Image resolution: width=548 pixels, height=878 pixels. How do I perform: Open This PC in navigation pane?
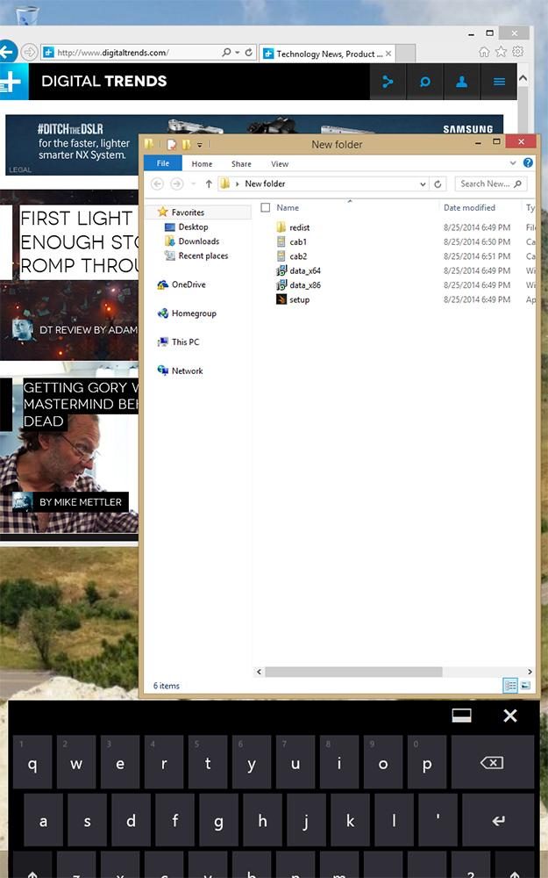(185, 342)
